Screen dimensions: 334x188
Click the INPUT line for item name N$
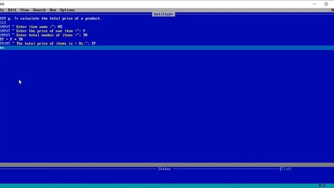click(31, 27)
